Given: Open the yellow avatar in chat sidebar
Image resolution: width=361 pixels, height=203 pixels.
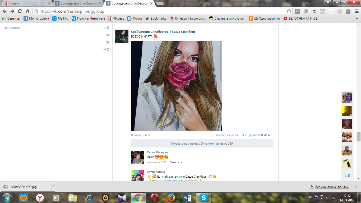Looking at the screenshot, I should pyautogui.click(x=347, y=111).
